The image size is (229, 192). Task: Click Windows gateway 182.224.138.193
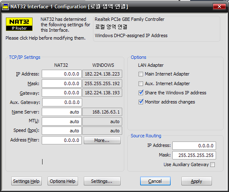click(x=102, y=93)
